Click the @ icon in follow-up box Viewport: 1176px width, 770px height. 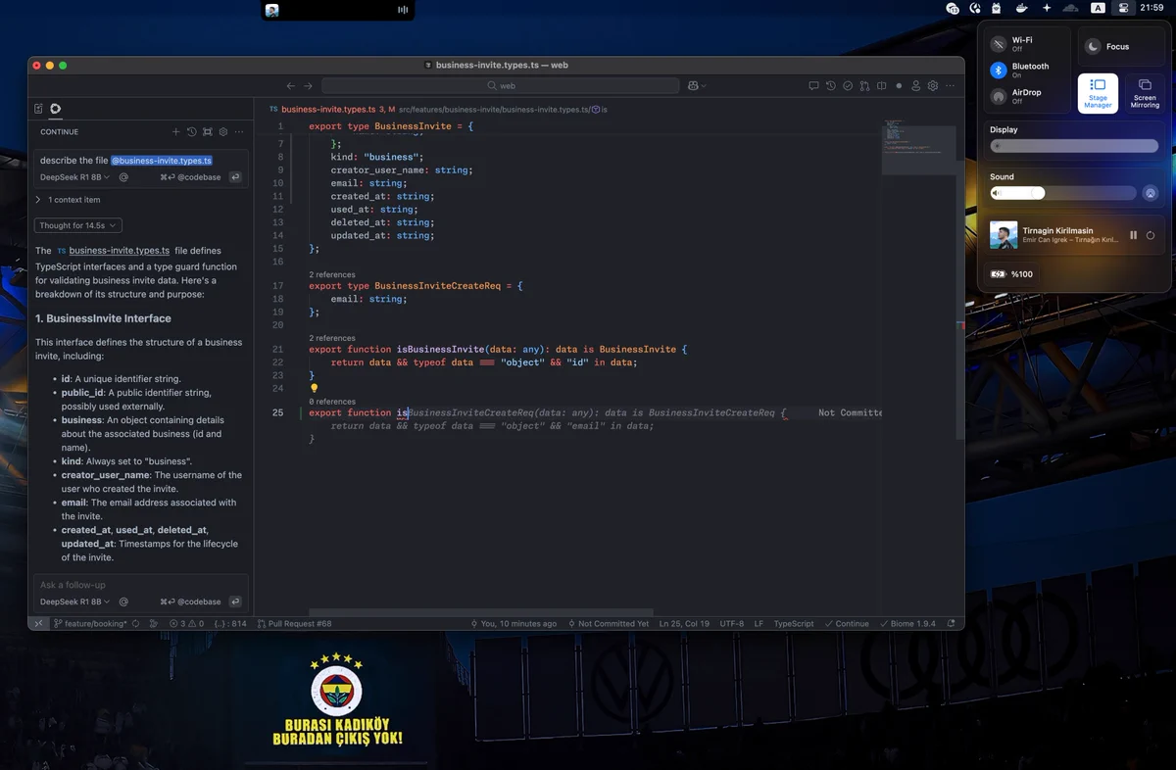(123, 602)
